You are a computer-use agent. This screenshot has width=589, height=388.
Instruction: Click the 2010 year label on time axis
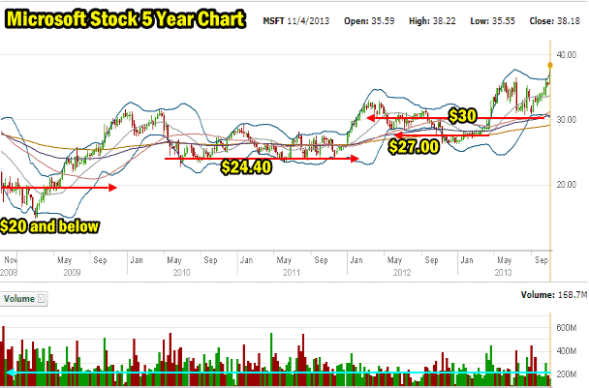point(181,273)
